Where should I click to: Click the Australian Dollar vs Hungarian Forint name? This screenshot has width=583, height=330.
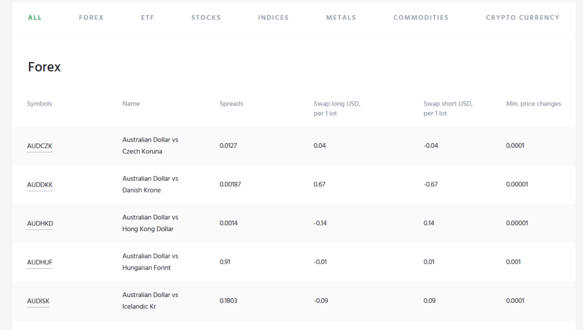[150, 262]
